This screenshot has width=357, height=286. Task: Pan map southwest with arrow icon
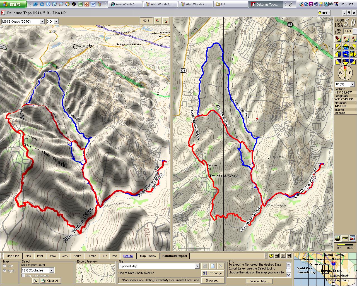(338, 62)
